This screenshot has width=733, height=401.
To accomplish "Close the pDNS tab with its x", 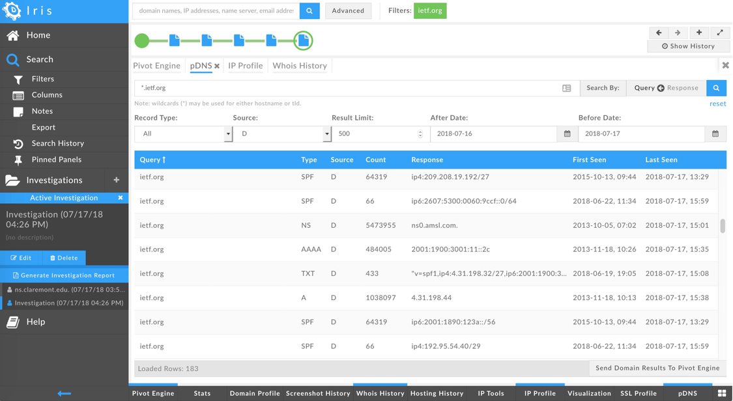I will tap(217, 66).
